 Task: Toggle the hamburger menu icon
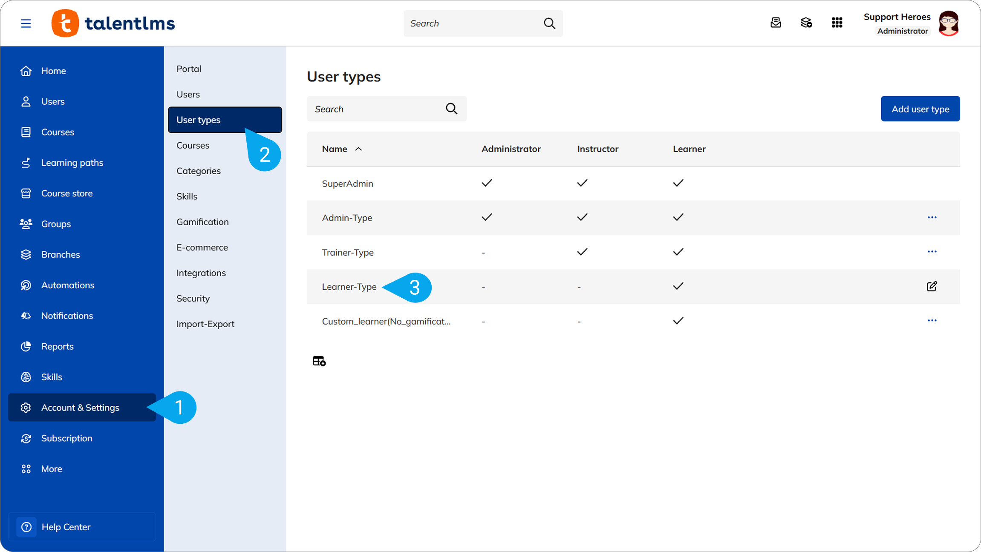(26, 23)
